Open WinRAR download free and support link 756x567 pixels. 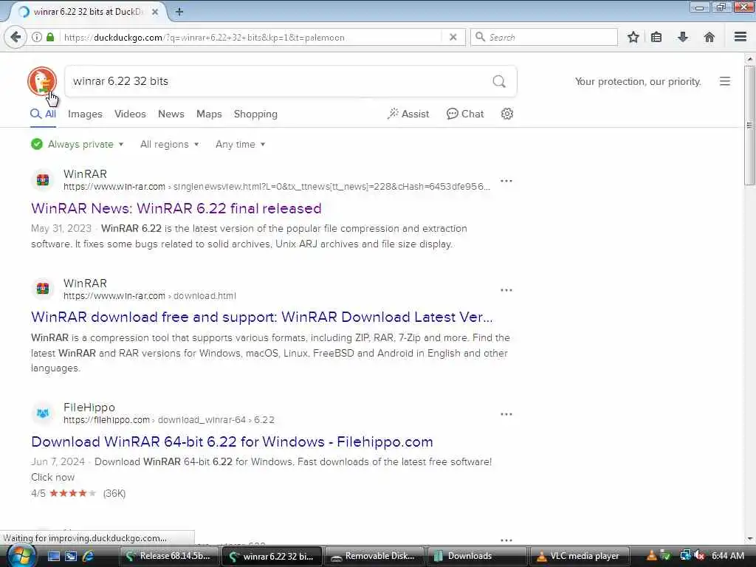pyautogui.click(x=262, y=317)
